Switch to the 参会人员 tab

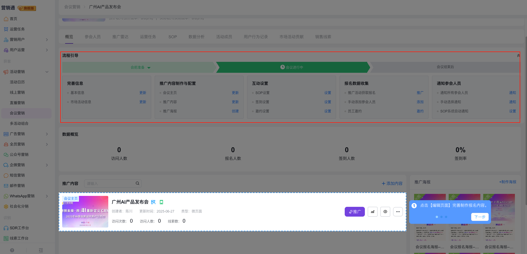(93, 37)
